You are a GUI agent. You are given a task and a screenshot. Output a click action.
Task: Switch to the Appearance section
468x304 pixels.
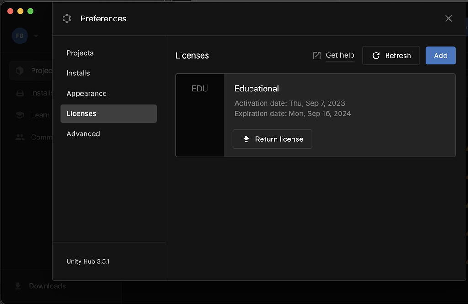pos(86,93)
